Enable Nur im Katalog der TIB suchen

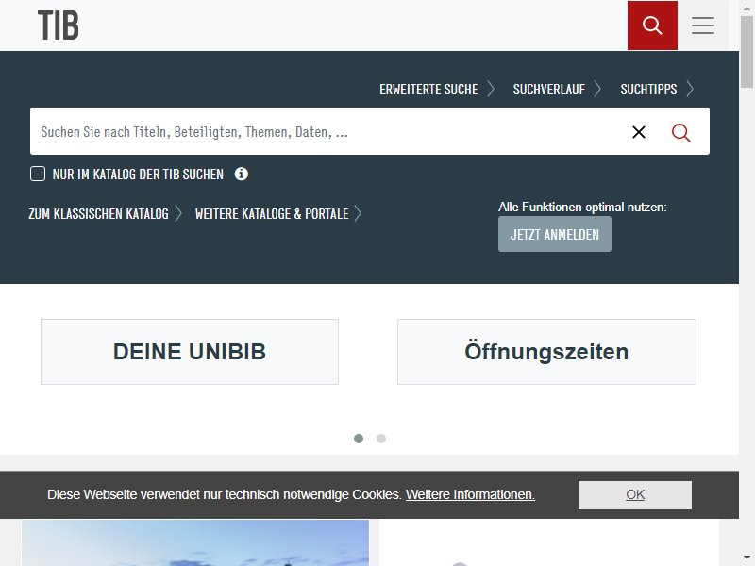[38, 174]
